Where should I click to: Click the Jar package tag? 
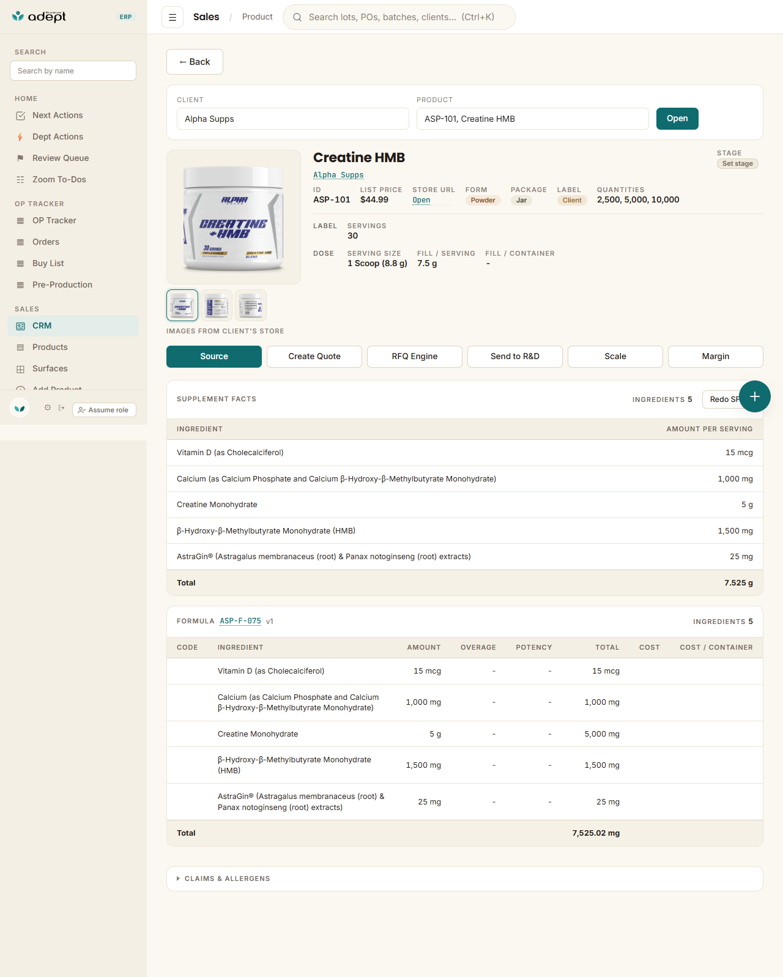[x=521, y=200]
